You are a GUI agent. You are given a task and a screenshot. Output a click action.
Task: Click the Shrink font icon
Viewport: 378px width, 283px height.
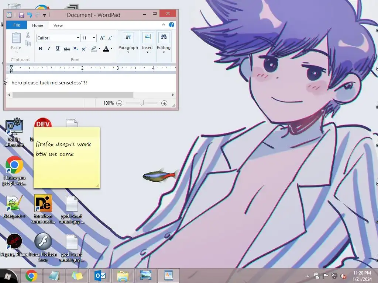(x=110, y=38)
